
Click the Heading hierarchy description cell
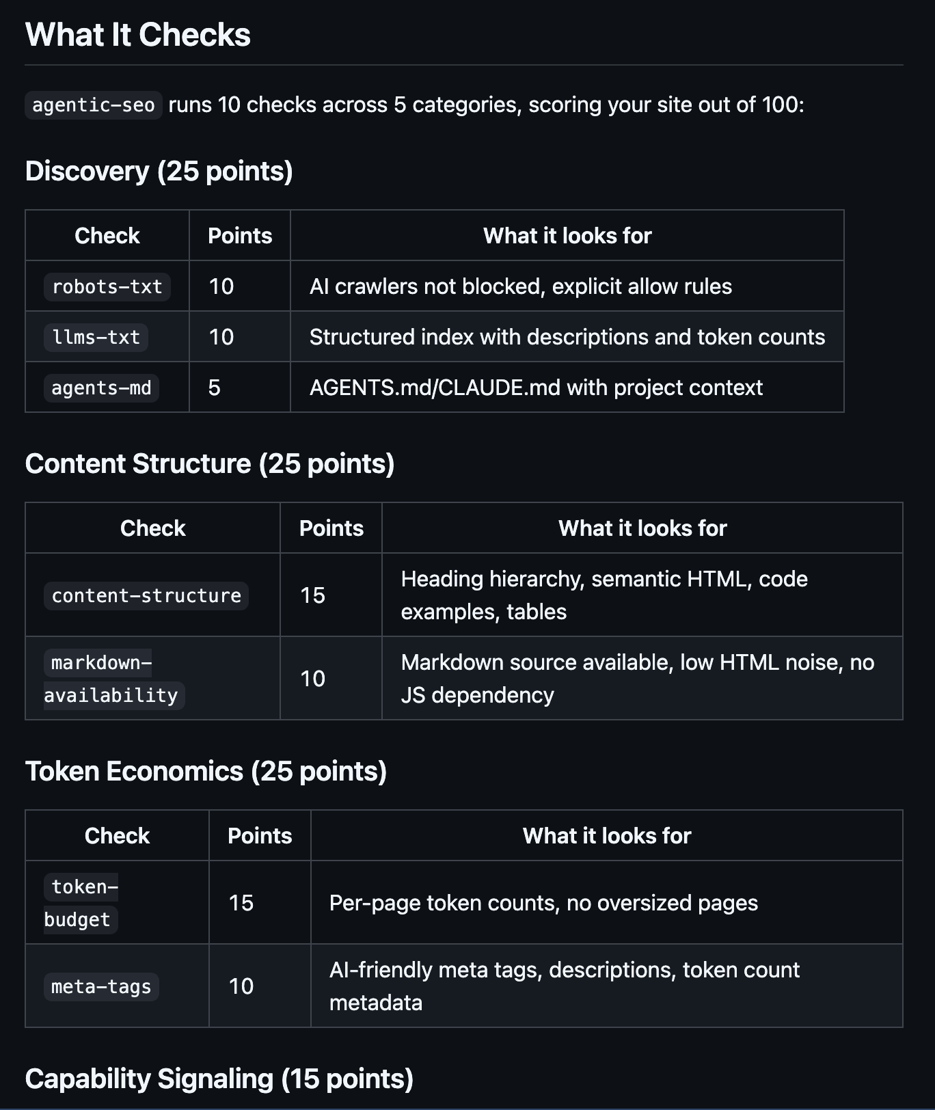(642, 595)
